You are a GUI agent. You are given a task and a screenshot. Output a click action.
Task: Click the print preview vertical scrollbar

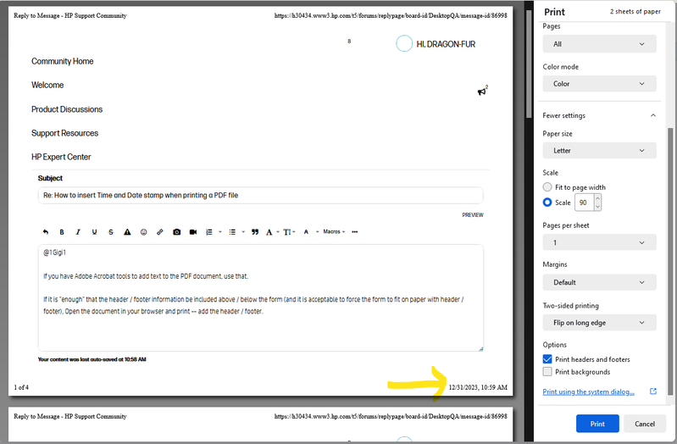(x=529, y=64)
